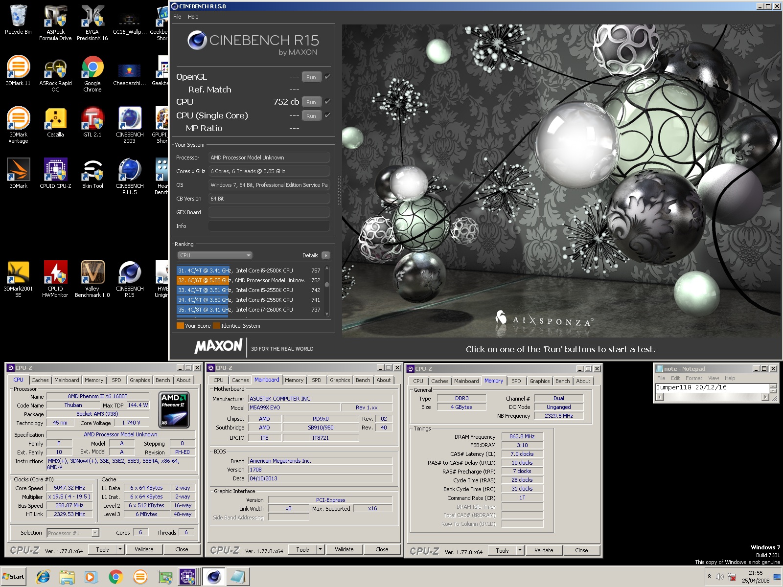
Task: Launch CINEBENCH R11.5 desktop icon
Action: [x=129, y=177]
